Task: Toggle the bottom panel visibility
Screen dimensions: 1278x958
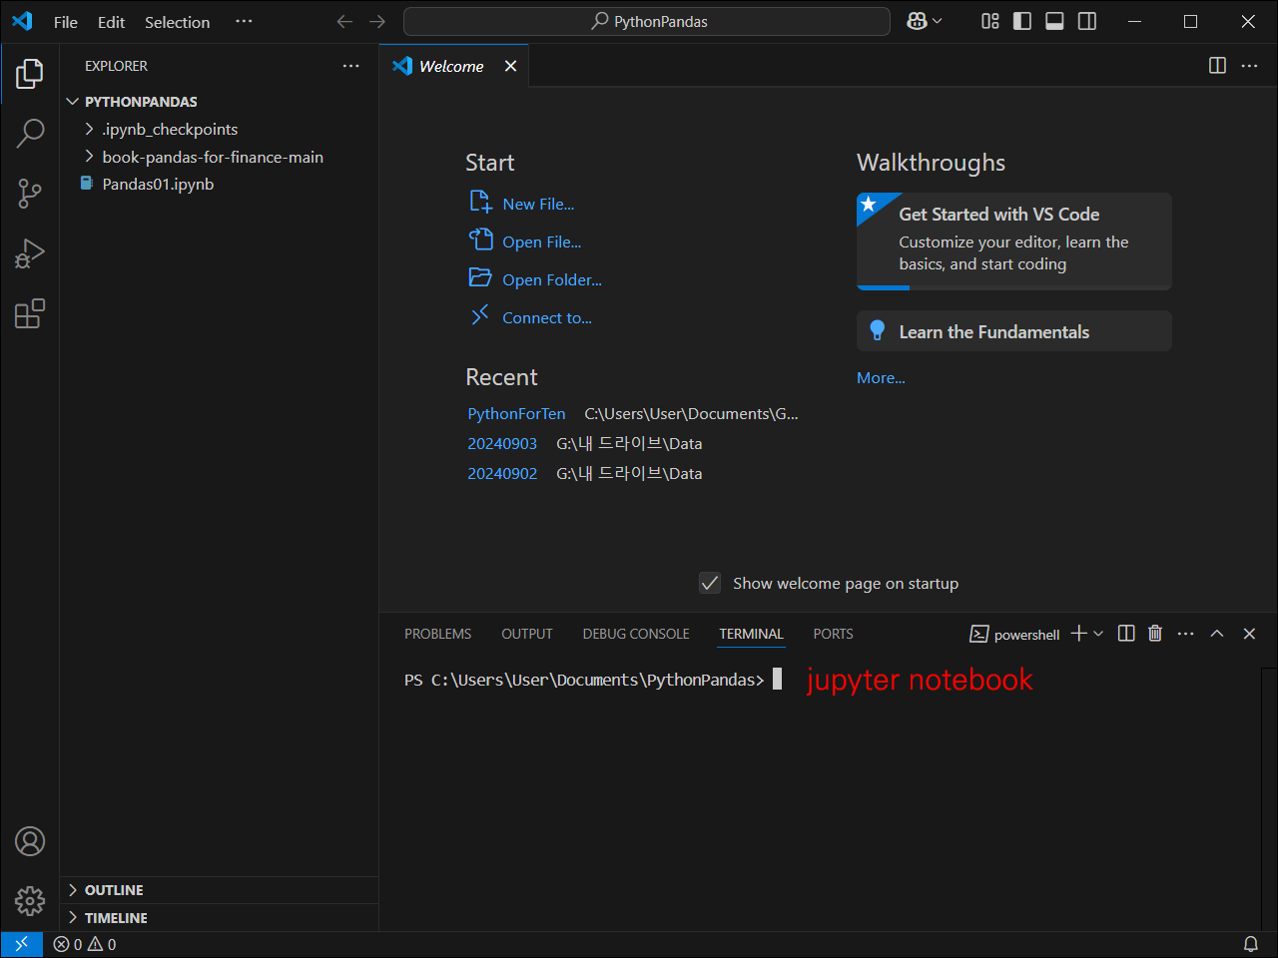Action: point(1054,21)
